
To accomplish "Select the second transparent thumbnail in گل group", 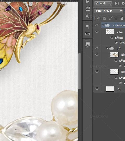I will click(114, 72).
